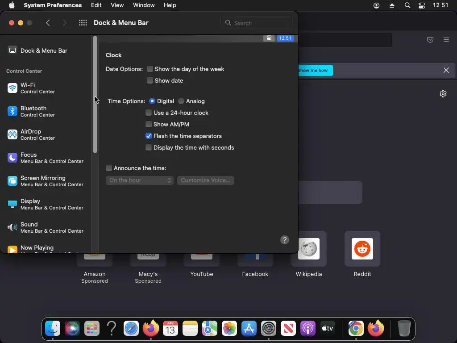The width and height of the screenshot is (457, 343).
Task: Open AirDrop Control Center item
Action: click(x=46, y=134)
